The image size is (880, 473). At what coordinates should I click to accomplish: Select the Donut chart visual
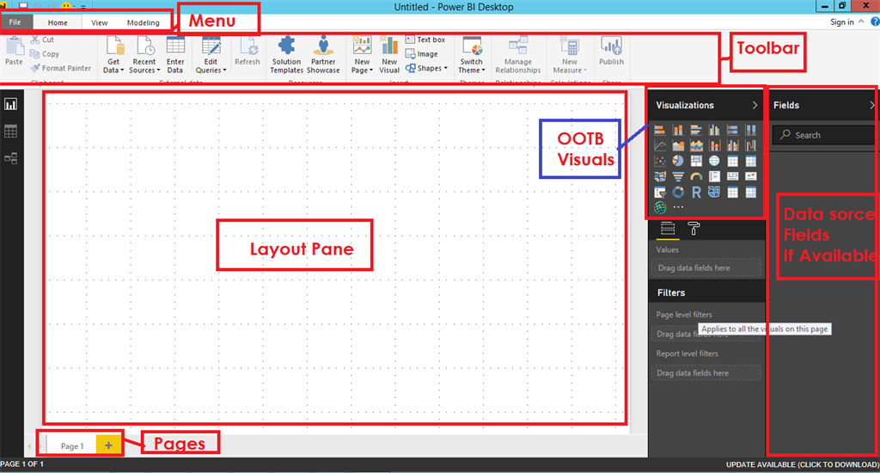pyautogui.click(x=678, y=193)
